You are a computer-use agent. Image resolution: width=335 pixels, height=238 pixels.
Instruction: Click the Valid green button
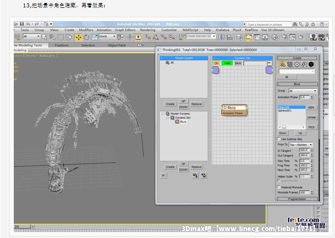coord(227,63)
